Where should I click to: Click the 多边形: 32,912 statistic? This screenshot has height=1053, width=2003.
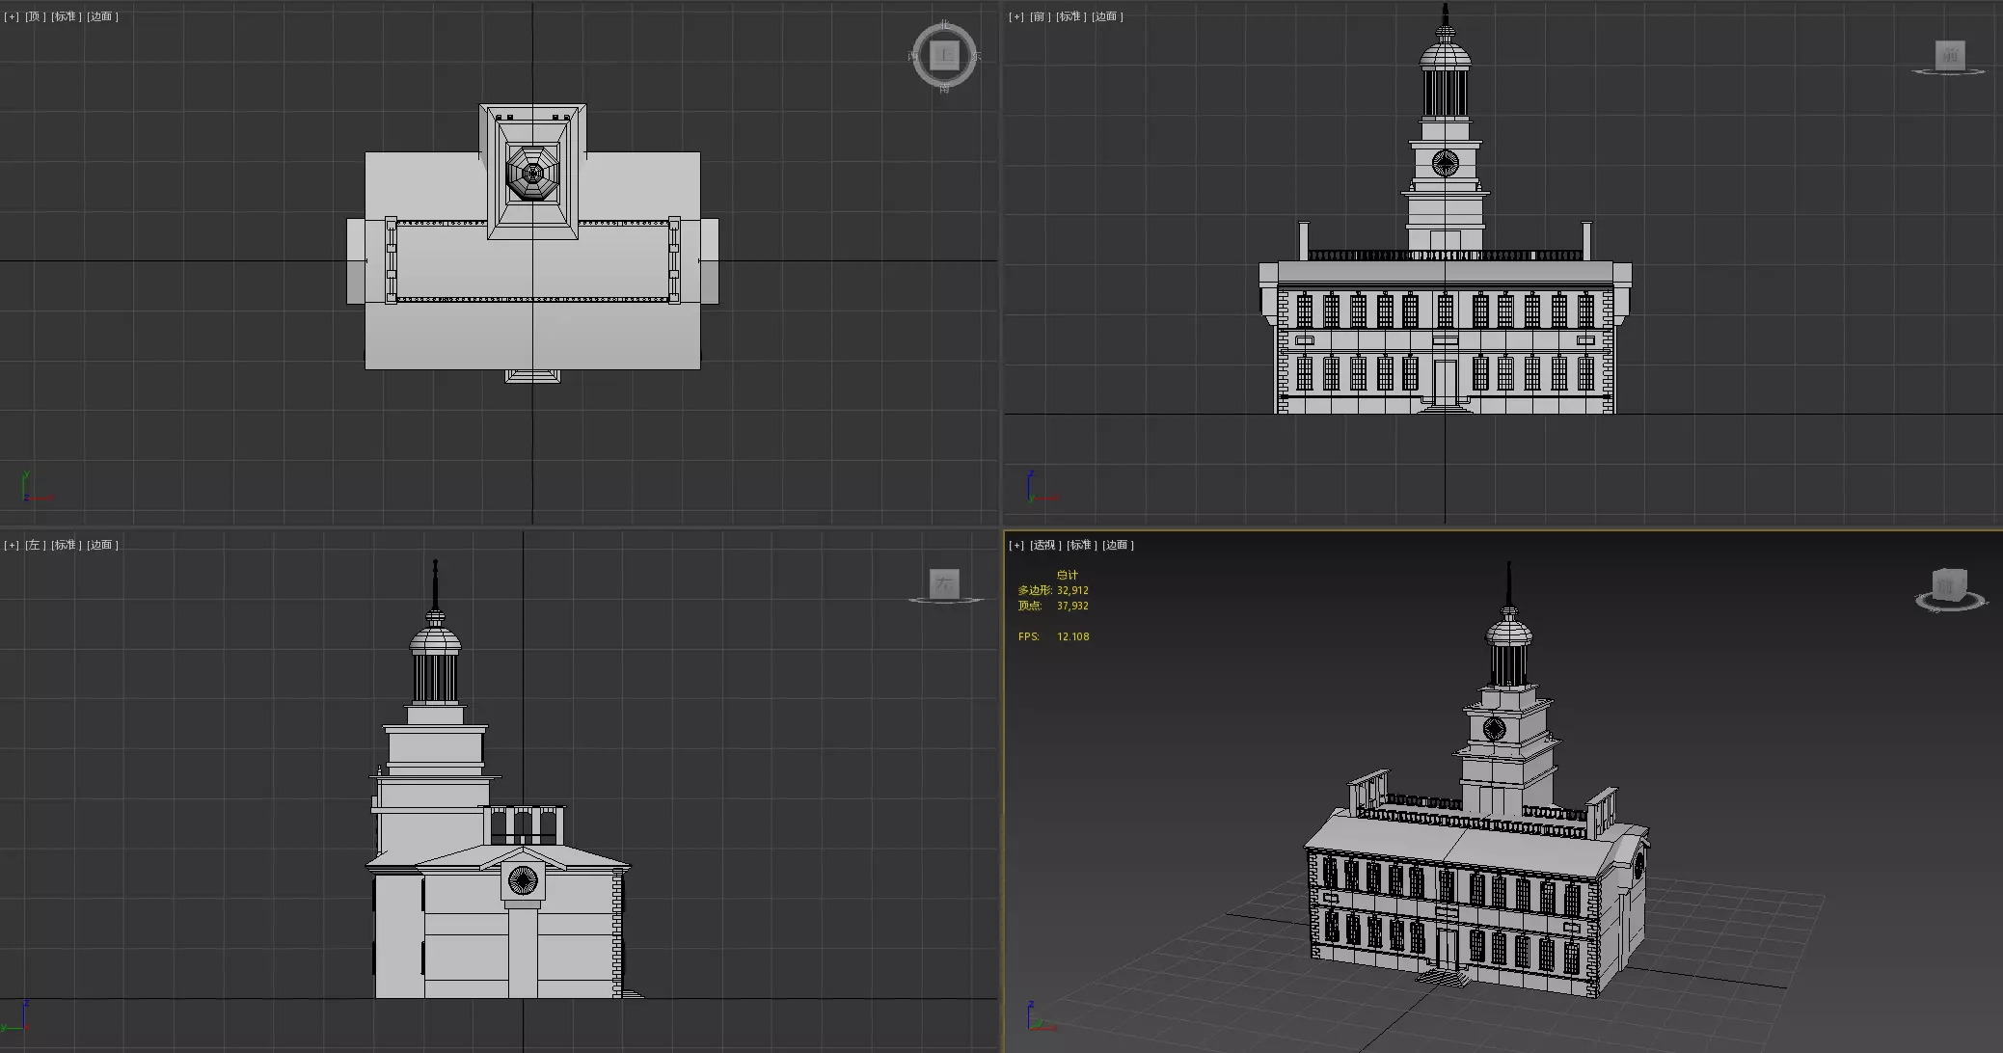point(1053,590)
